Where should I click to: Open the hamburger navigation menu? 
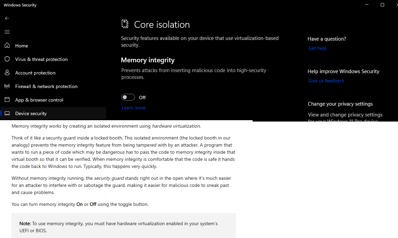(7, 32)
